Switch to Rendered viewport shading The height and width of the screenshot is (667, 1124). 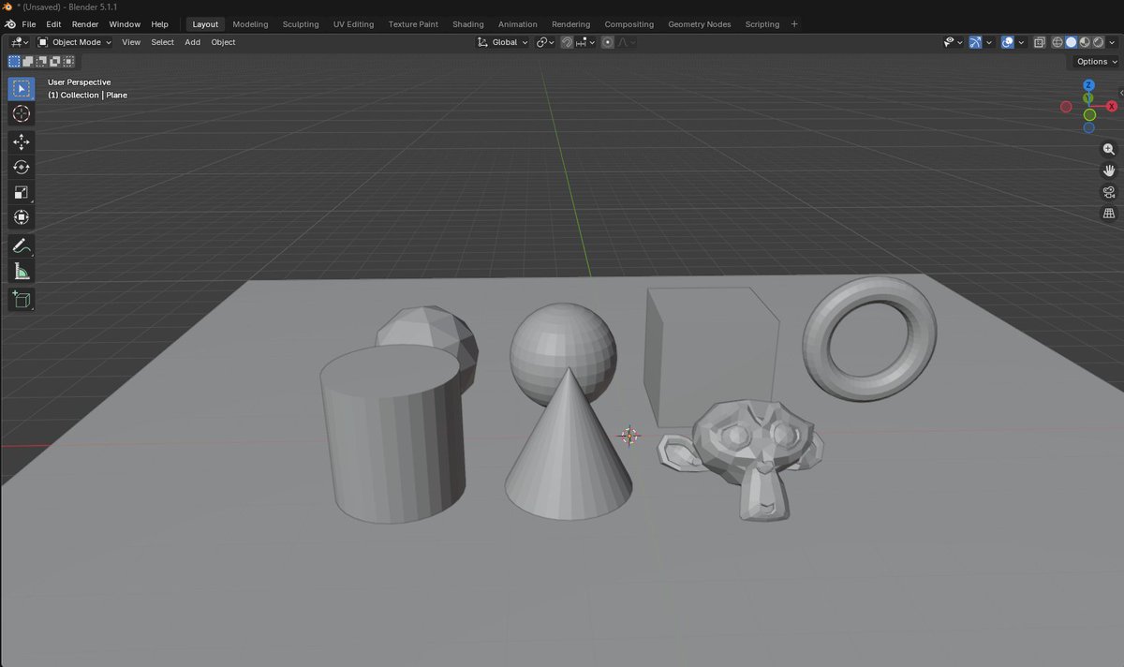(1098, 42)
